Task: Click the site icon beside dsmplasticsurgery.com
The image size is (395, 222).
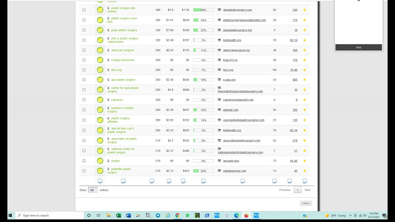Action: tap(219, 10)
